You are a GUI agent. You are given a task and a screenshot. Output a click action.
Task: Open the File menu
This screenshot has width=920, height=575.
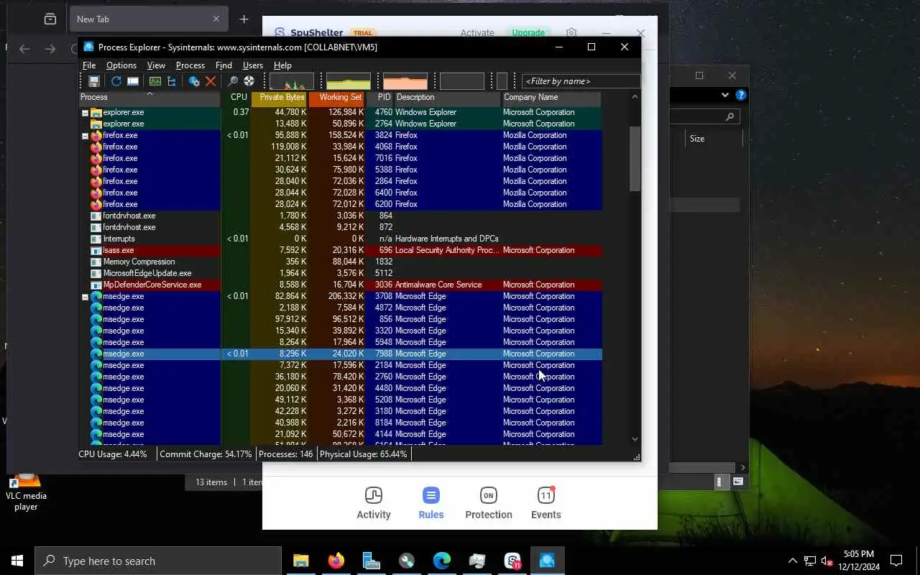[89, 65]
